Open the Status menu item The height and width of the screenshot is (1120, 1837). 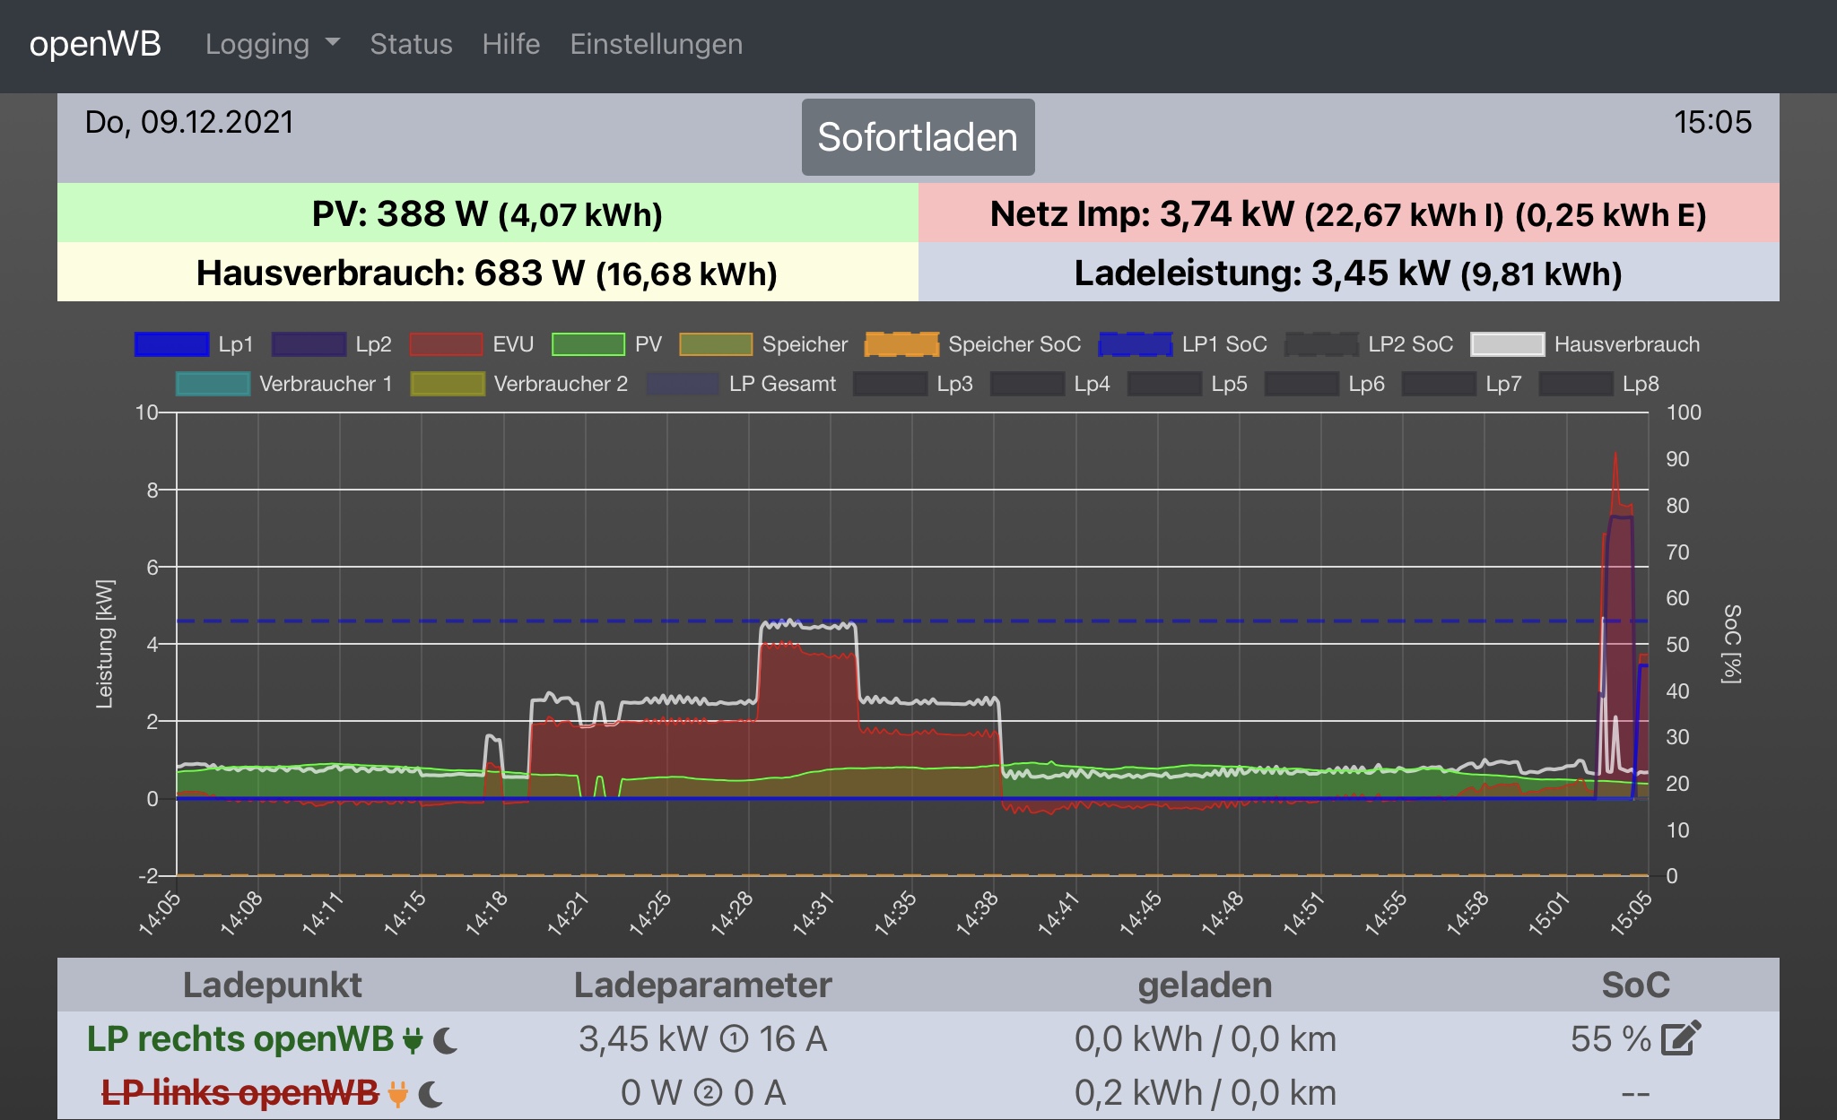coord(411,44)
